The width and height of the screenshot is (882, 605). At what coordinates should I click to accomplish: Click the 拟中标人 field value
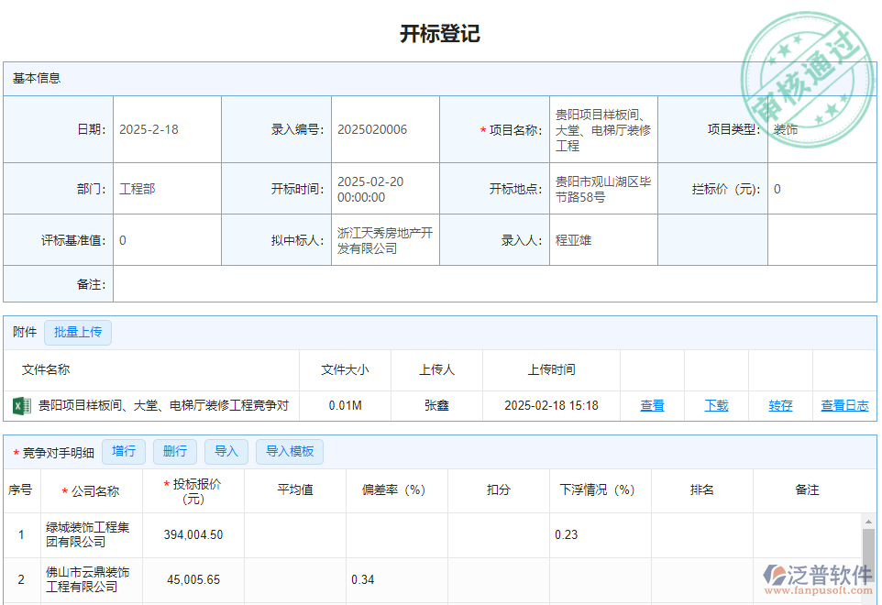(x=385, y=239)
